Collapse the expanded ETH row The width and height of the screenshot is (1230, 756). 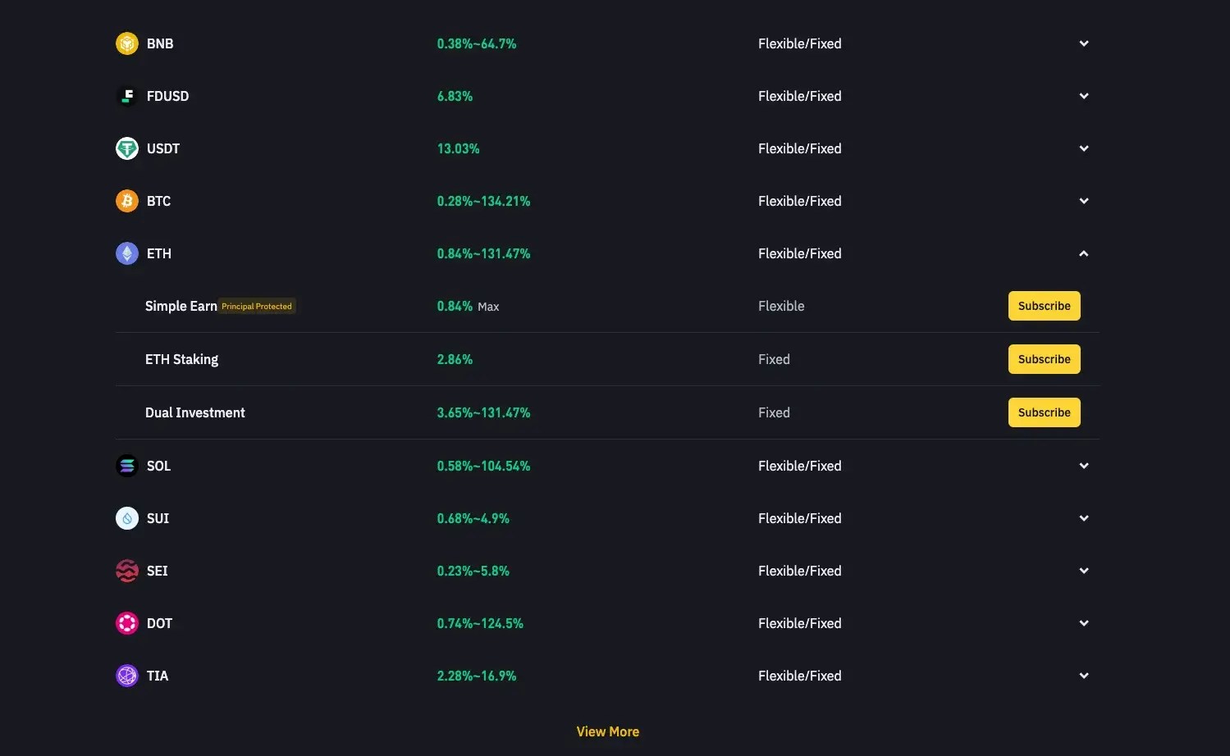1083,253
